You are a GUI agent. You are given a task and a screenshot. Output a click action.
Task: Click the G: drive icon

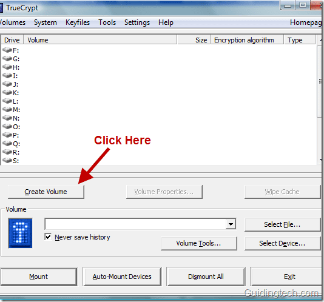pyautogui.click(x=7, y=59)
